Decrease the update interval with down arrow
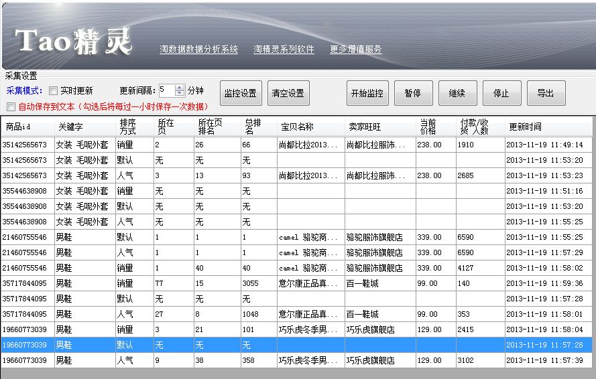Screen dimensions: 596x379 (x=179, y=93)
